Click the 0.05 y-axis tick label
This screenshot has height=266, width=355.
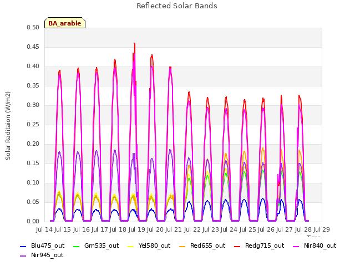click(x=33, y=202)
